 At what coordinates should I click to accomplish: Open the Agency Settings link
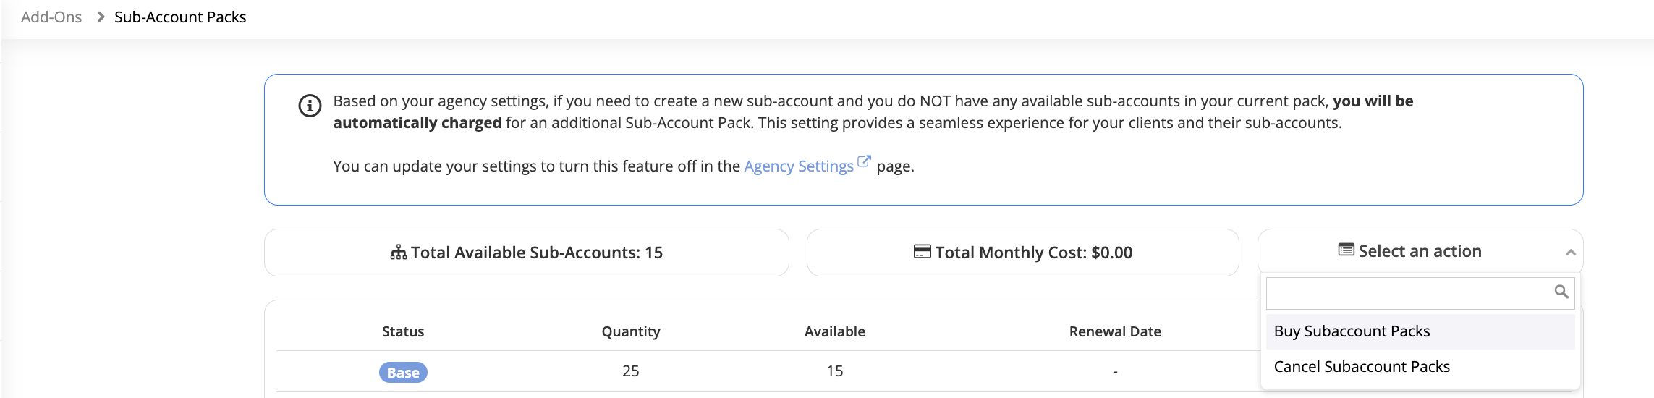pos(798,166)
